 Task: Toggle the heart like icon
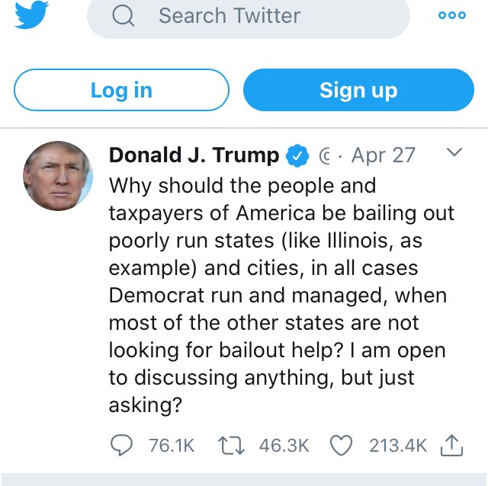click(341, 445)
